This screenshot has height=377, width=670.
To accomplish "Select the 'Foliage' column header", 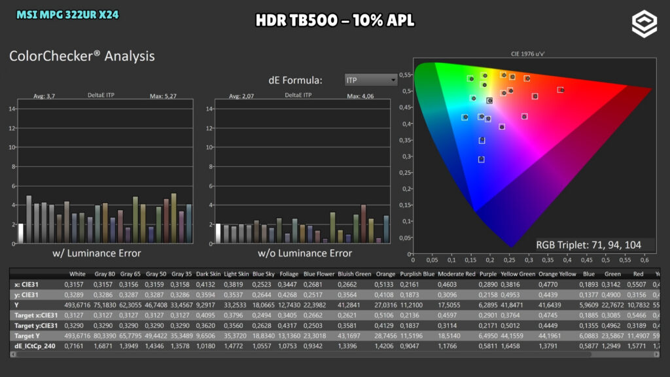I will pyautogui.click(x=289, y=274).
